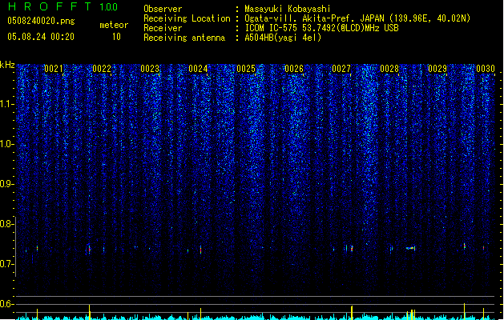Click the antenna value A504HB(yagi 4el)
The image size is (504, 320).
[283, 38]
